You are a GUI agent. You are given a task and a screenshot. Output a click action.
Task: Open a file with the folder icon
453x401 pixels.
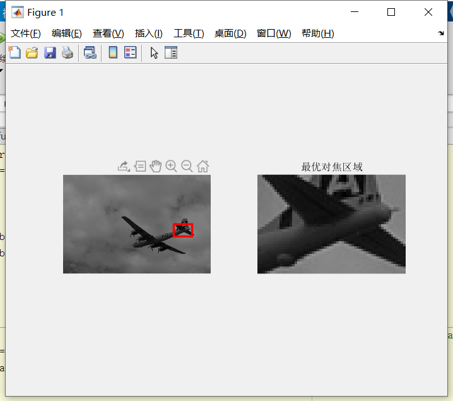pyautogui.click(x=32, y=53)
